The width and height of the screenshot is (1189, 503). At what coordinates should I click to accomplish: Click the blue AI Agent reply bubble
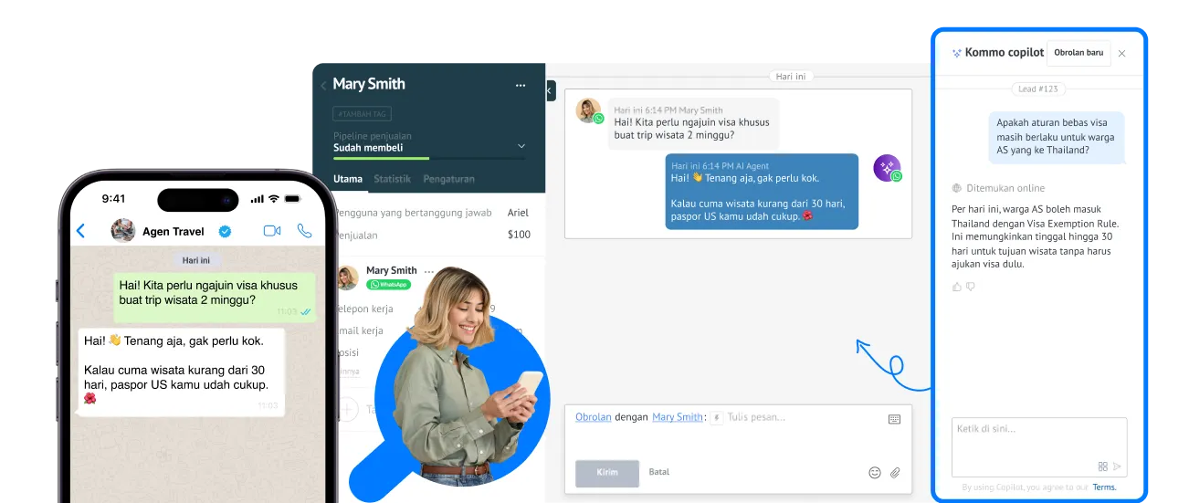pos(762,191)
